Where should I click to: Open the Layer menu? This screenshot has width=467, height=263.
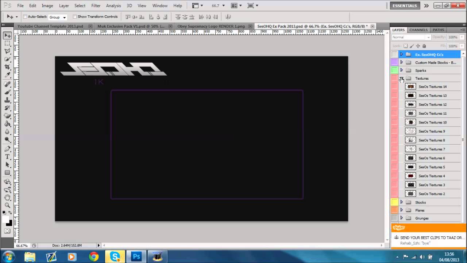(64, 6)
